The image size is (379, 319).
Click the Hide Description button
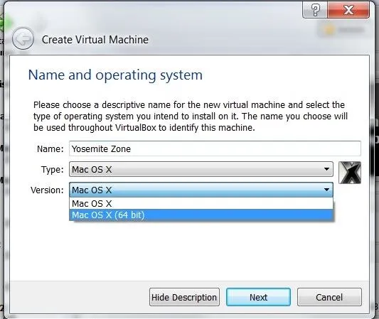[184, 297]
